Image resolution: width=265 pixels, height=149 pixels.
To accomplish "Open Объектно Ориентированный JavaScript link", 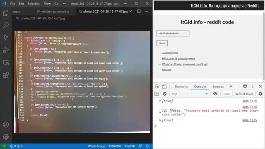I will tap(185, 64).
